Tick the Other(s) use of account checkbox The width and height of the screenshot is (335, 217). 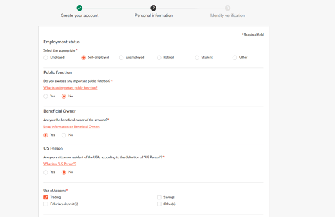[159, 204]
